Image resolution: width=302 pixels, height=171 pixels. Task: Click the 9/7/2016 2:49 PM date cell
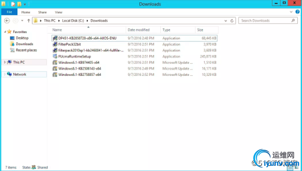point(141,68)
